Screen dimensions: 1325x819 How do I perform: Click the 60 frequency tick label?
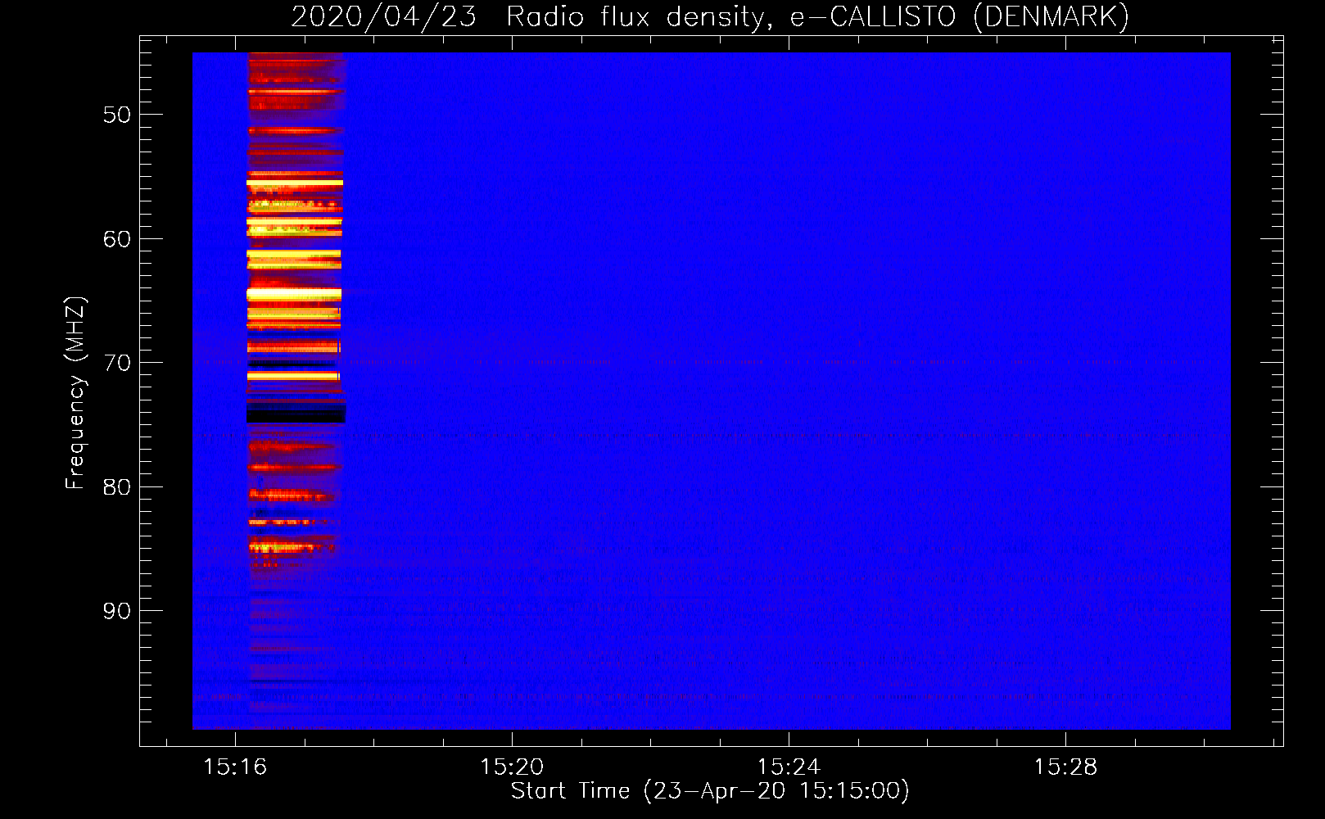tap(117, 239)
